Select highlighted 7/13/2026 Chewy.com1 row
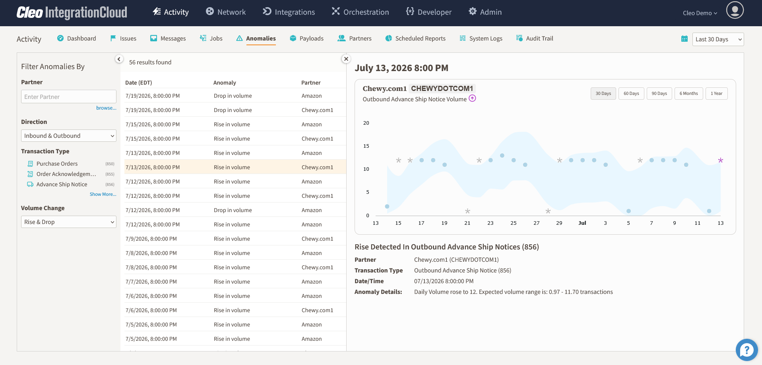Viewport: 762px width, 365px height. tap(235, 167)
